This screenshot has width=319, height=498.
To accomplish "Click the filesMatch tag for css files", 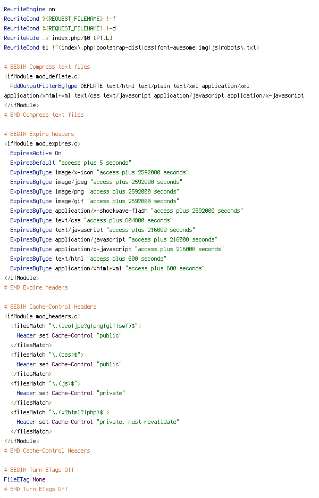I will [47, 355].
